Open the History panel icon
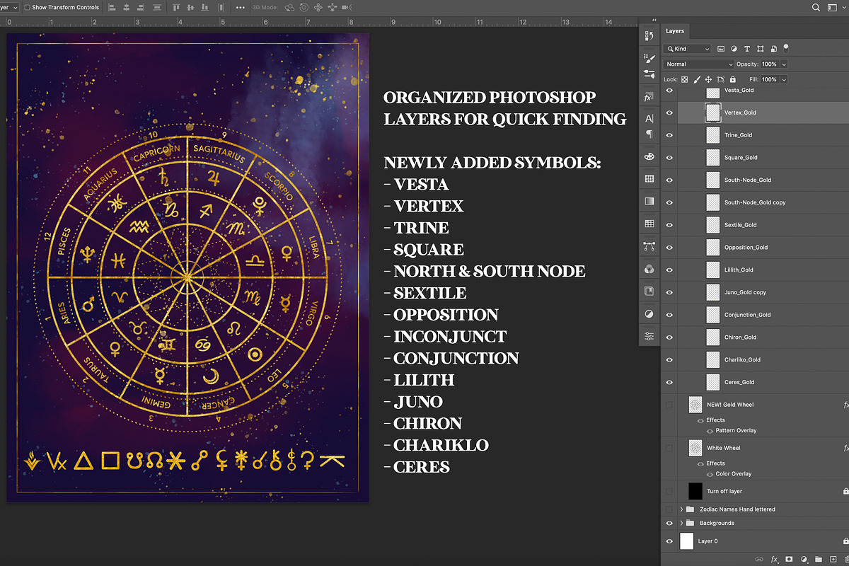The height and width of the screenshot is (566, 849). tap(649, 36)
